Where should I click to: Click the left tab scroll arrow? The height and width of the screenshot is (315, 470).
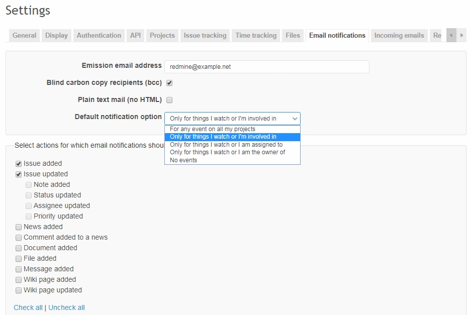pos(452,35)
